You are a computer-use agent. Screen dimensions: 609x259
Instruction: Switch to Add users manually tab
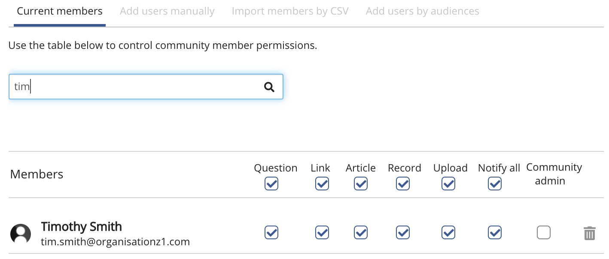pyautogui.click(x=167, y=11)
